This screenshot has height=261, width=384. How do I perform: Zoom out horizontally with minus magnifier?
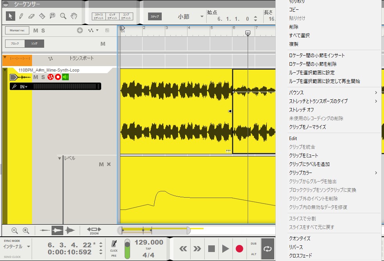(15, 230)
